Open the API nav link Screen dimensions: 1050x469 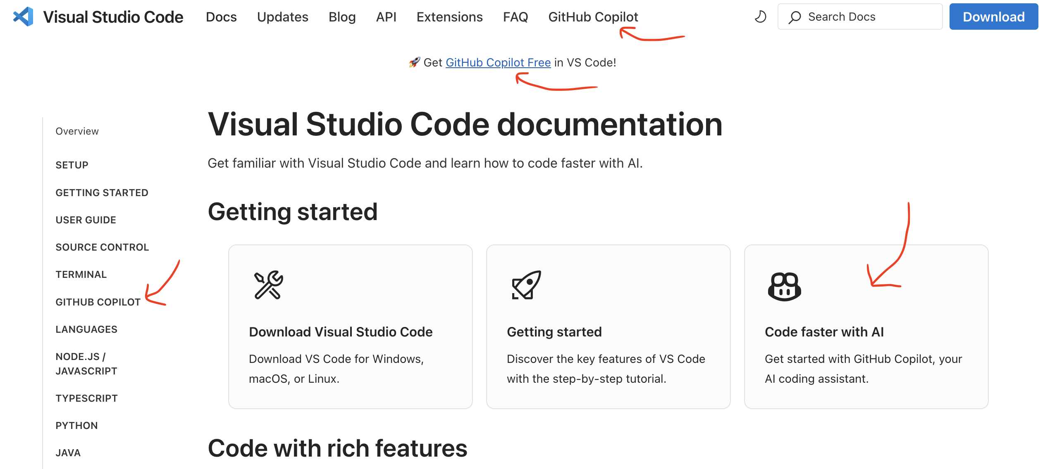click(x=386, y=17)
